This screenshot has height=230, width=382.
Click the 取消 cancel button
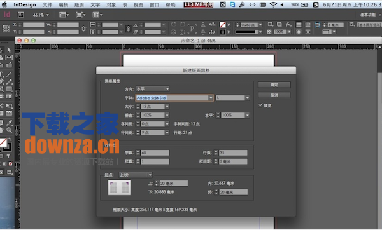274,95
